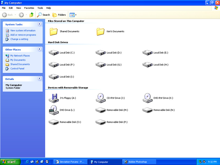Viewport: 220px width, 165px height.
Task: Open the Search toolbar button
Action: 43,15
